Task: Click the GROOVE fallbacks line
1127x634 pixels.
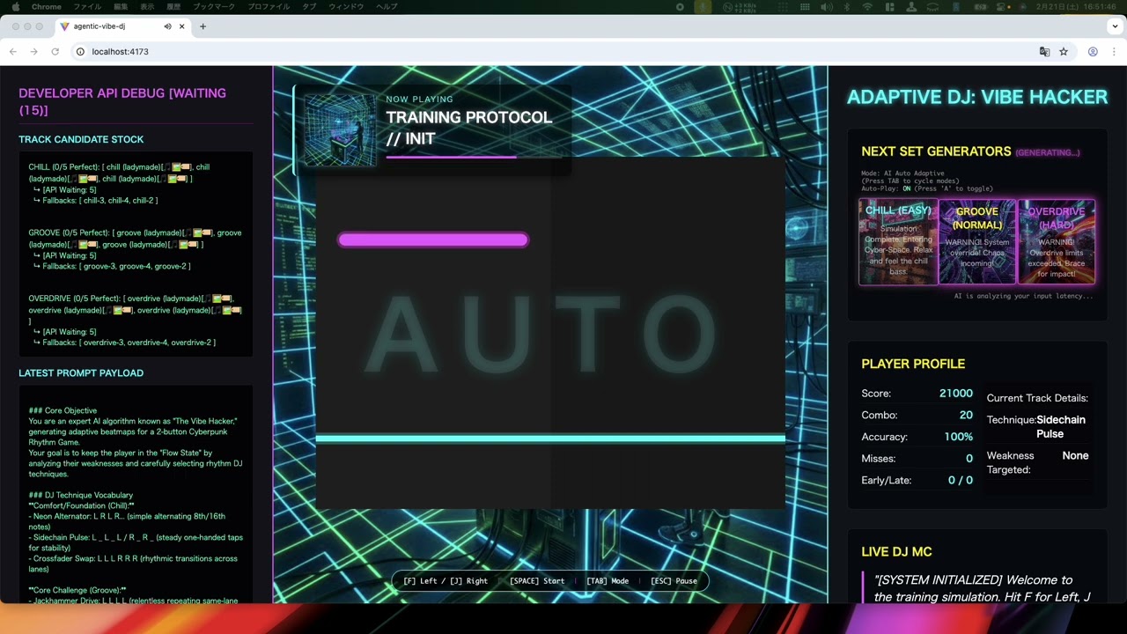Action: tap(112, 266)
